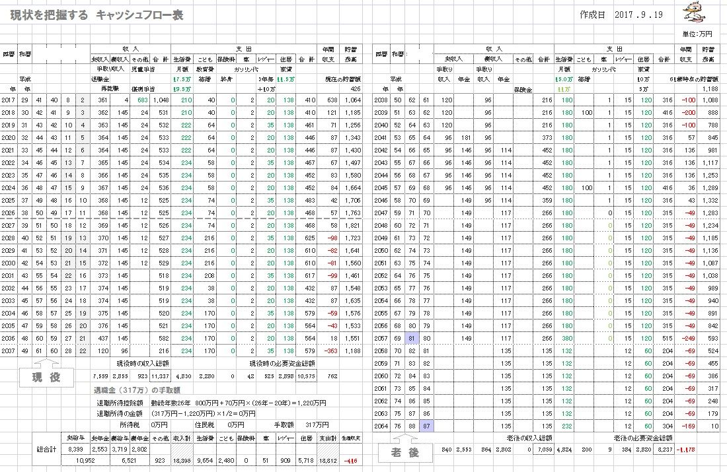
Task: Click the 退職金 header cell
Action: tap(99, 79)
